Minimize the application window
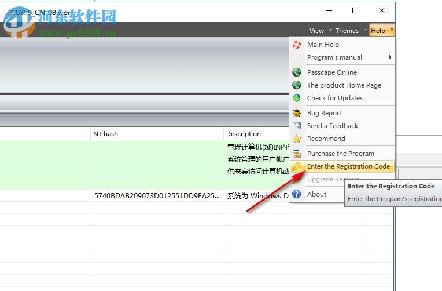The height and width of the screenshot is (291, 442). [329, 11]
